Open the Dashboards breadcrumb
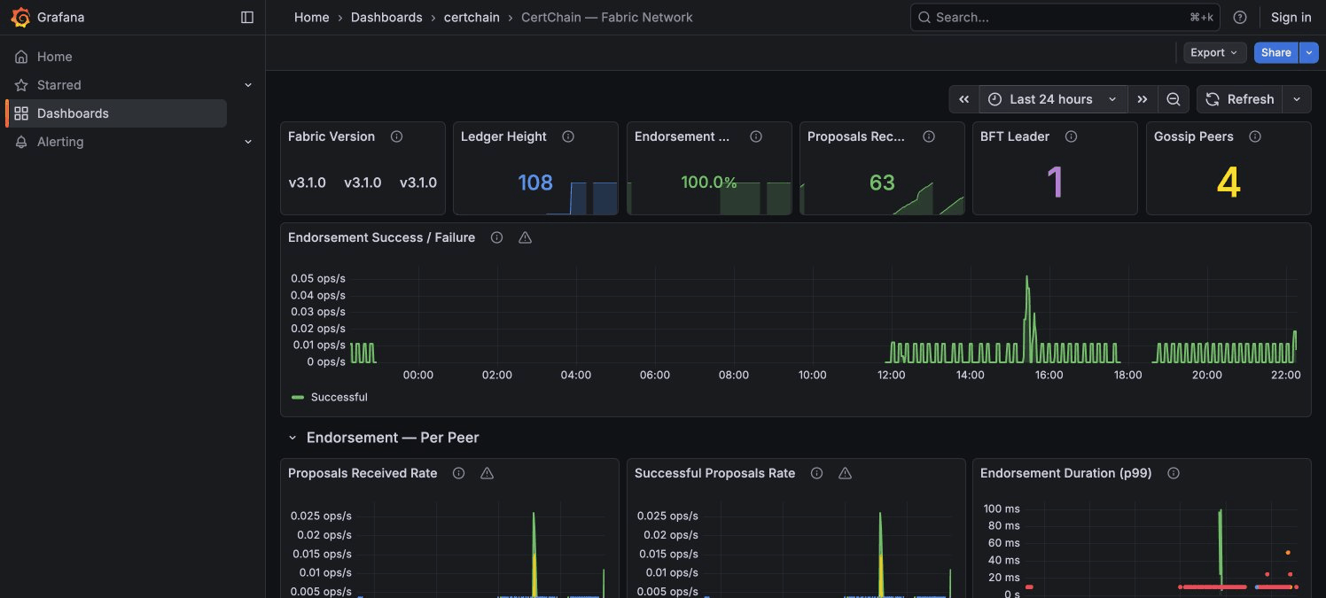This screenshot has height=598, width=1326. coord(386,17)
